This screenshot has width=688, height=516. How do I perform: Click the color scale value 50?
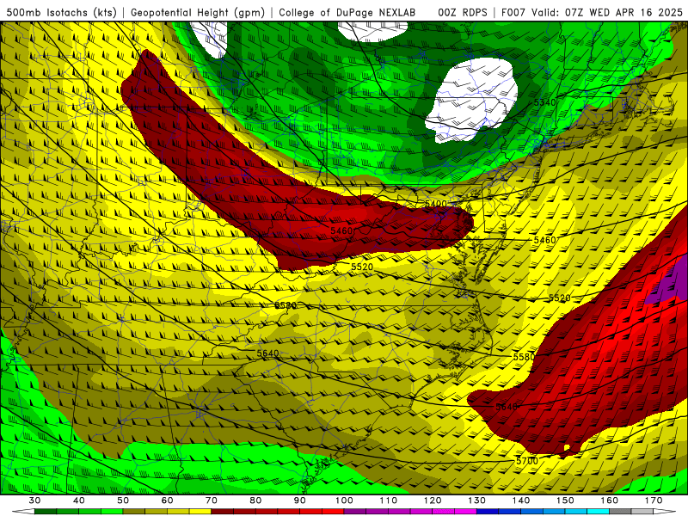123,501
